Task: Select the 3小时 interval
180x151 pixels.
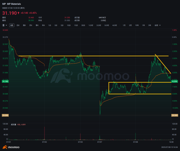Action: (107, 25)
